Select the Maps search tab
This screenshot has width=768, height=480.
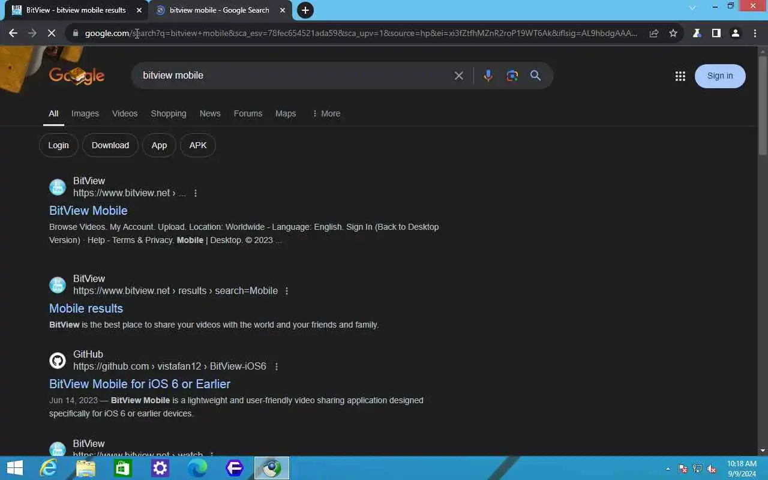pos(286,113)
